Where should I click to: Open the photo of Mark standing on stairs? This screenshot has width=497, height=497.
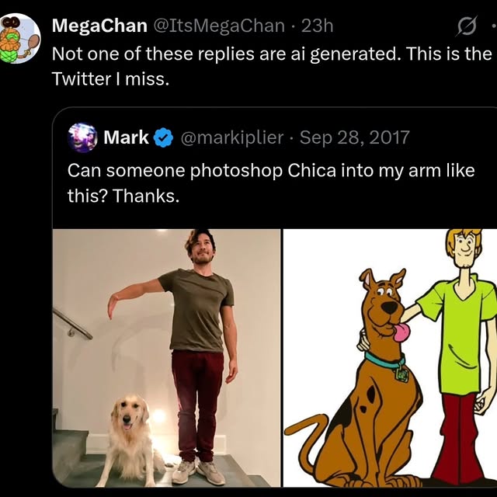[166, 357]
